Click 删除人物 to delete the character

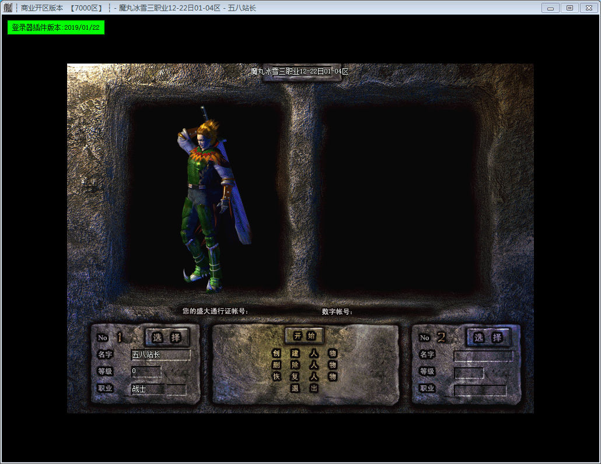305,365
